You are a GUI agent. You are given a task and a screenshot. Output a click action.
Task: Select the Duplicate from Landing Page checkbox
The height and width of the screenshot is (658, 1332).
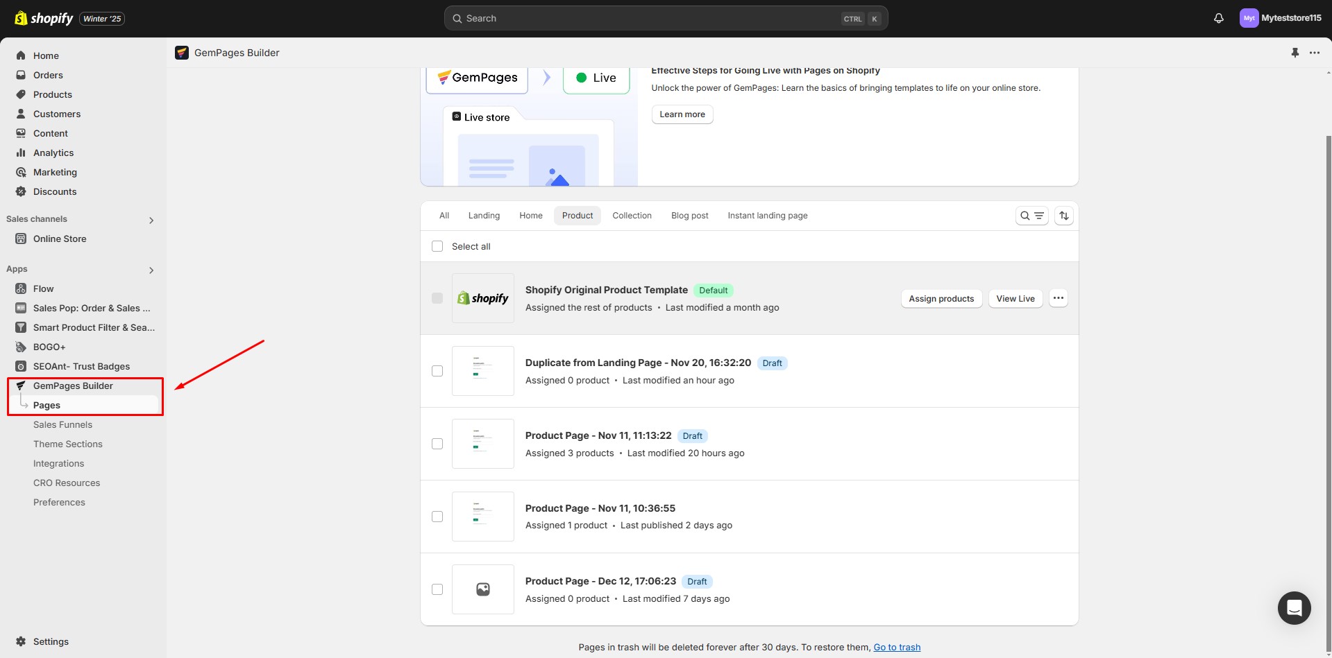pyautogui.click(x=437, y=371)
